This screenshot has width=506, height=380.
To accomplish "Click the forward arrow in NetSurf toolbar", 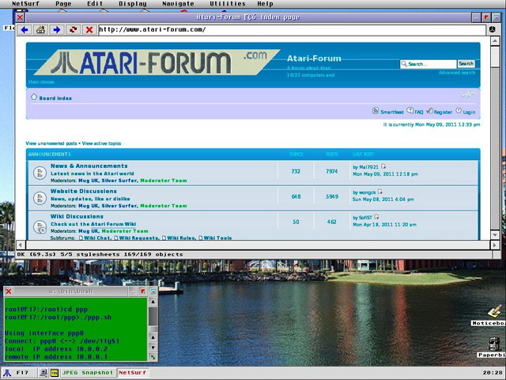I will click(57, 30).
